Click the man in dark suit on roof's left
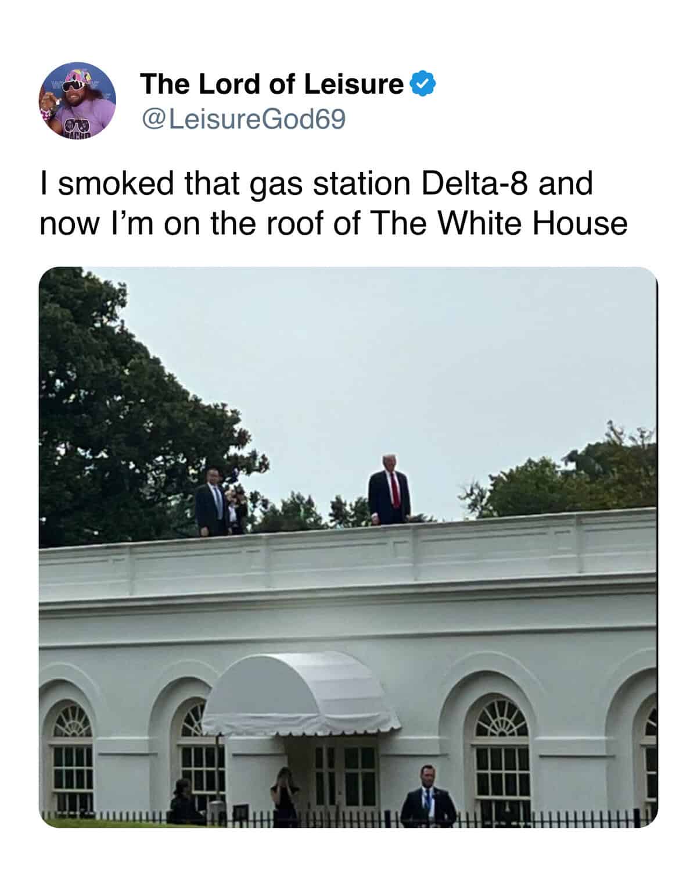The height and width of the screenshot is (890, 697). (x=210, y=502)
